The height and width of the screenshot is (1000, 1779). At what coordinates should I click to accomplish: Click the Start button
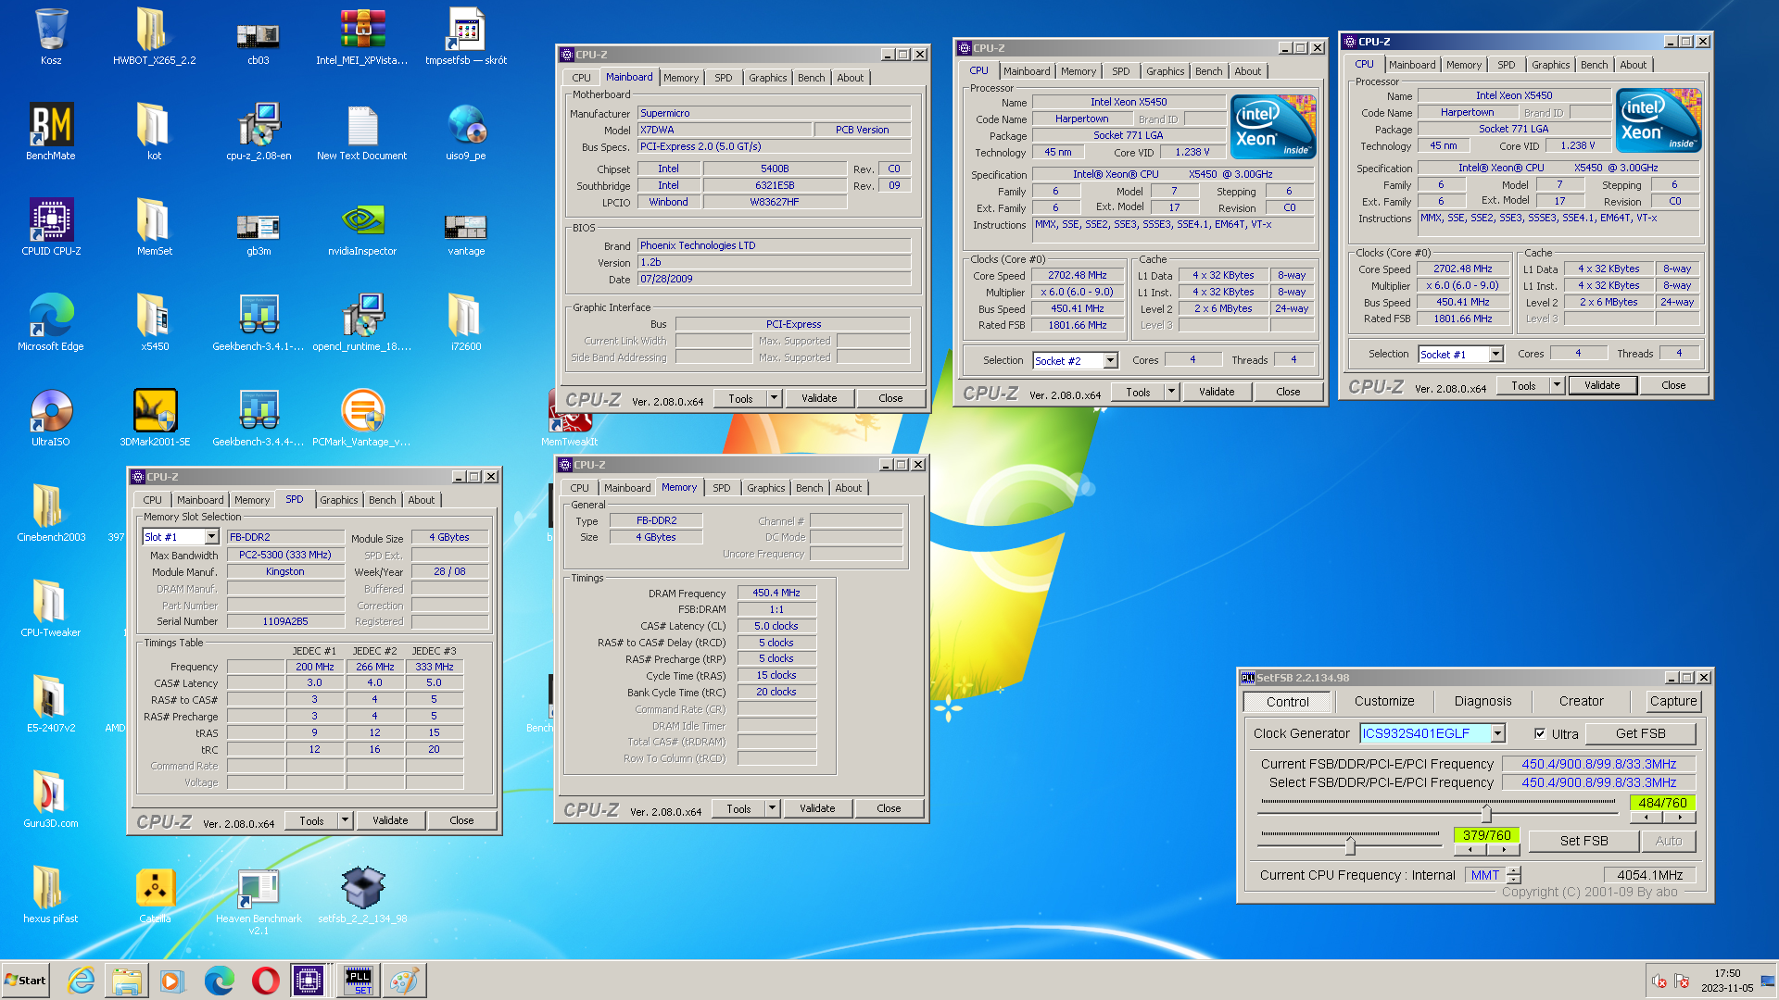click(x=25, y=980)
